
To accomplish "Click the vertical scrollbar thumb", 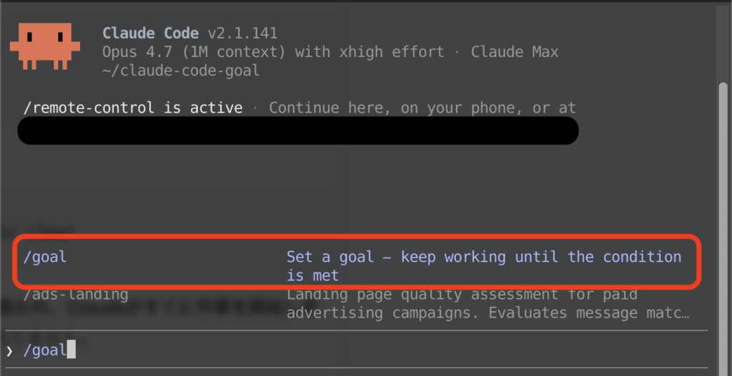I will point(723,228).
